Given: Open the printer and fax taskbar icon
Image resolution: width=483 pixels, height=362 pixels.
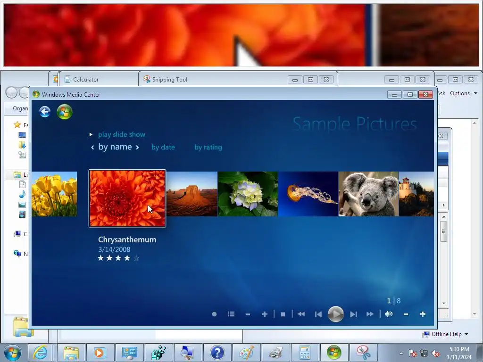Looking at the screenshot, I should coord(275,353).
